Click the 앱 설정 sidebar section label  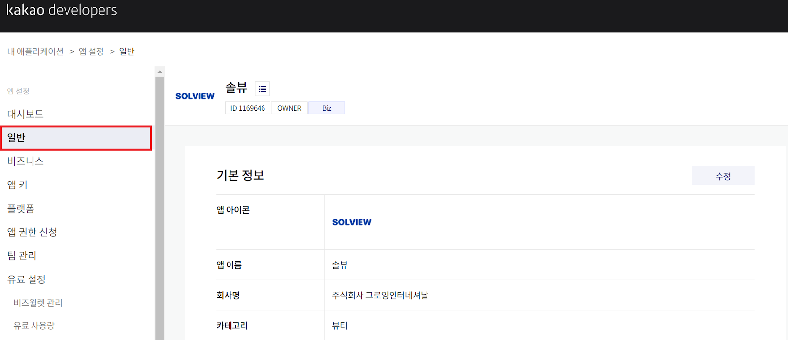(x=18, y=91)
